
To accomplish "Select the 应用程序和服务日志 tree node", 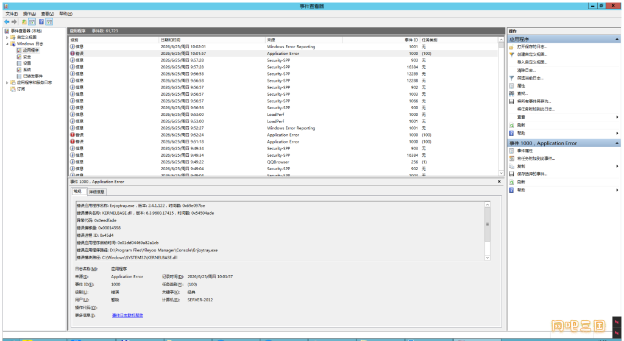I will pos(34,82).
